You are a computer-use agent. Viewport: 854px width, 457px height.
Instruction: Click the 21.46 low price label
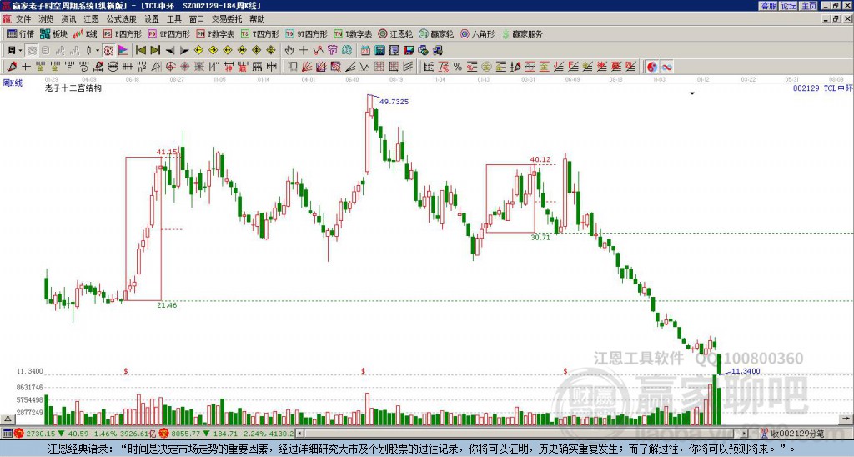167,305
